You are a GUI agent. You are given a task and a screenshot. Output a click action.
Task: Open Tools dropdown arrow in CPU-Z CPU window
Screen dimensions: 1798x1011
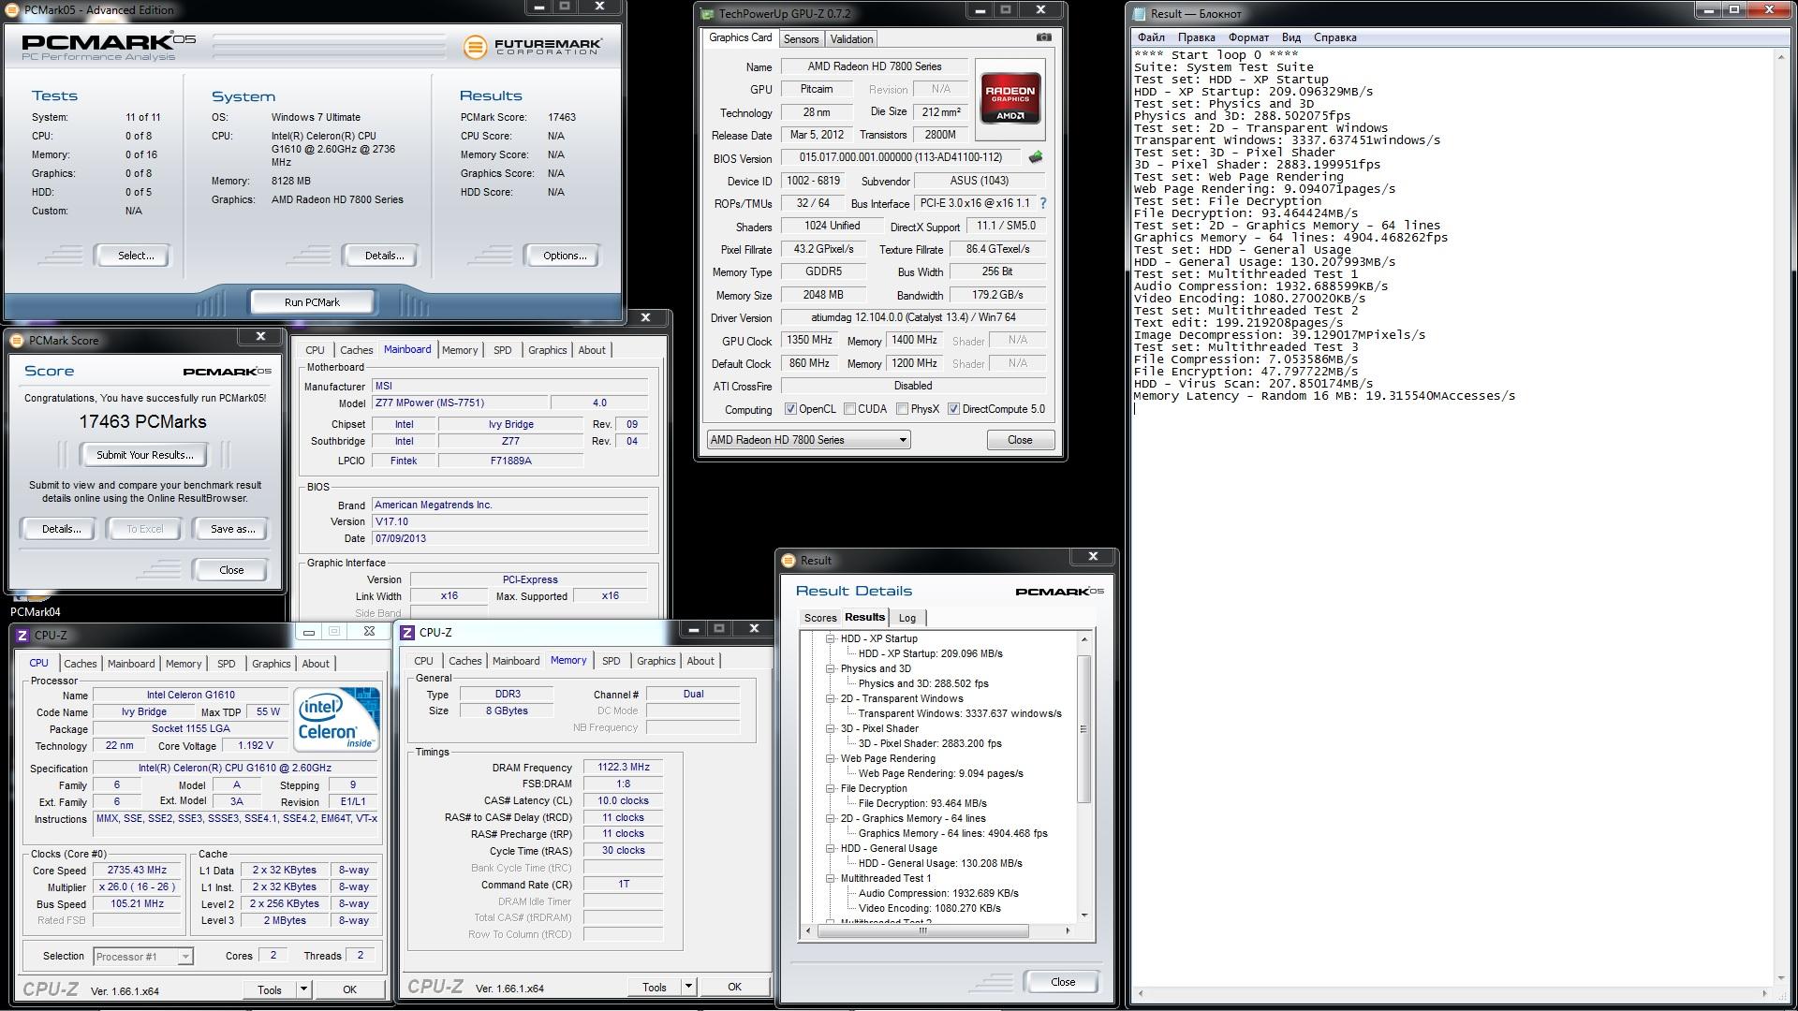coord(303,989)
